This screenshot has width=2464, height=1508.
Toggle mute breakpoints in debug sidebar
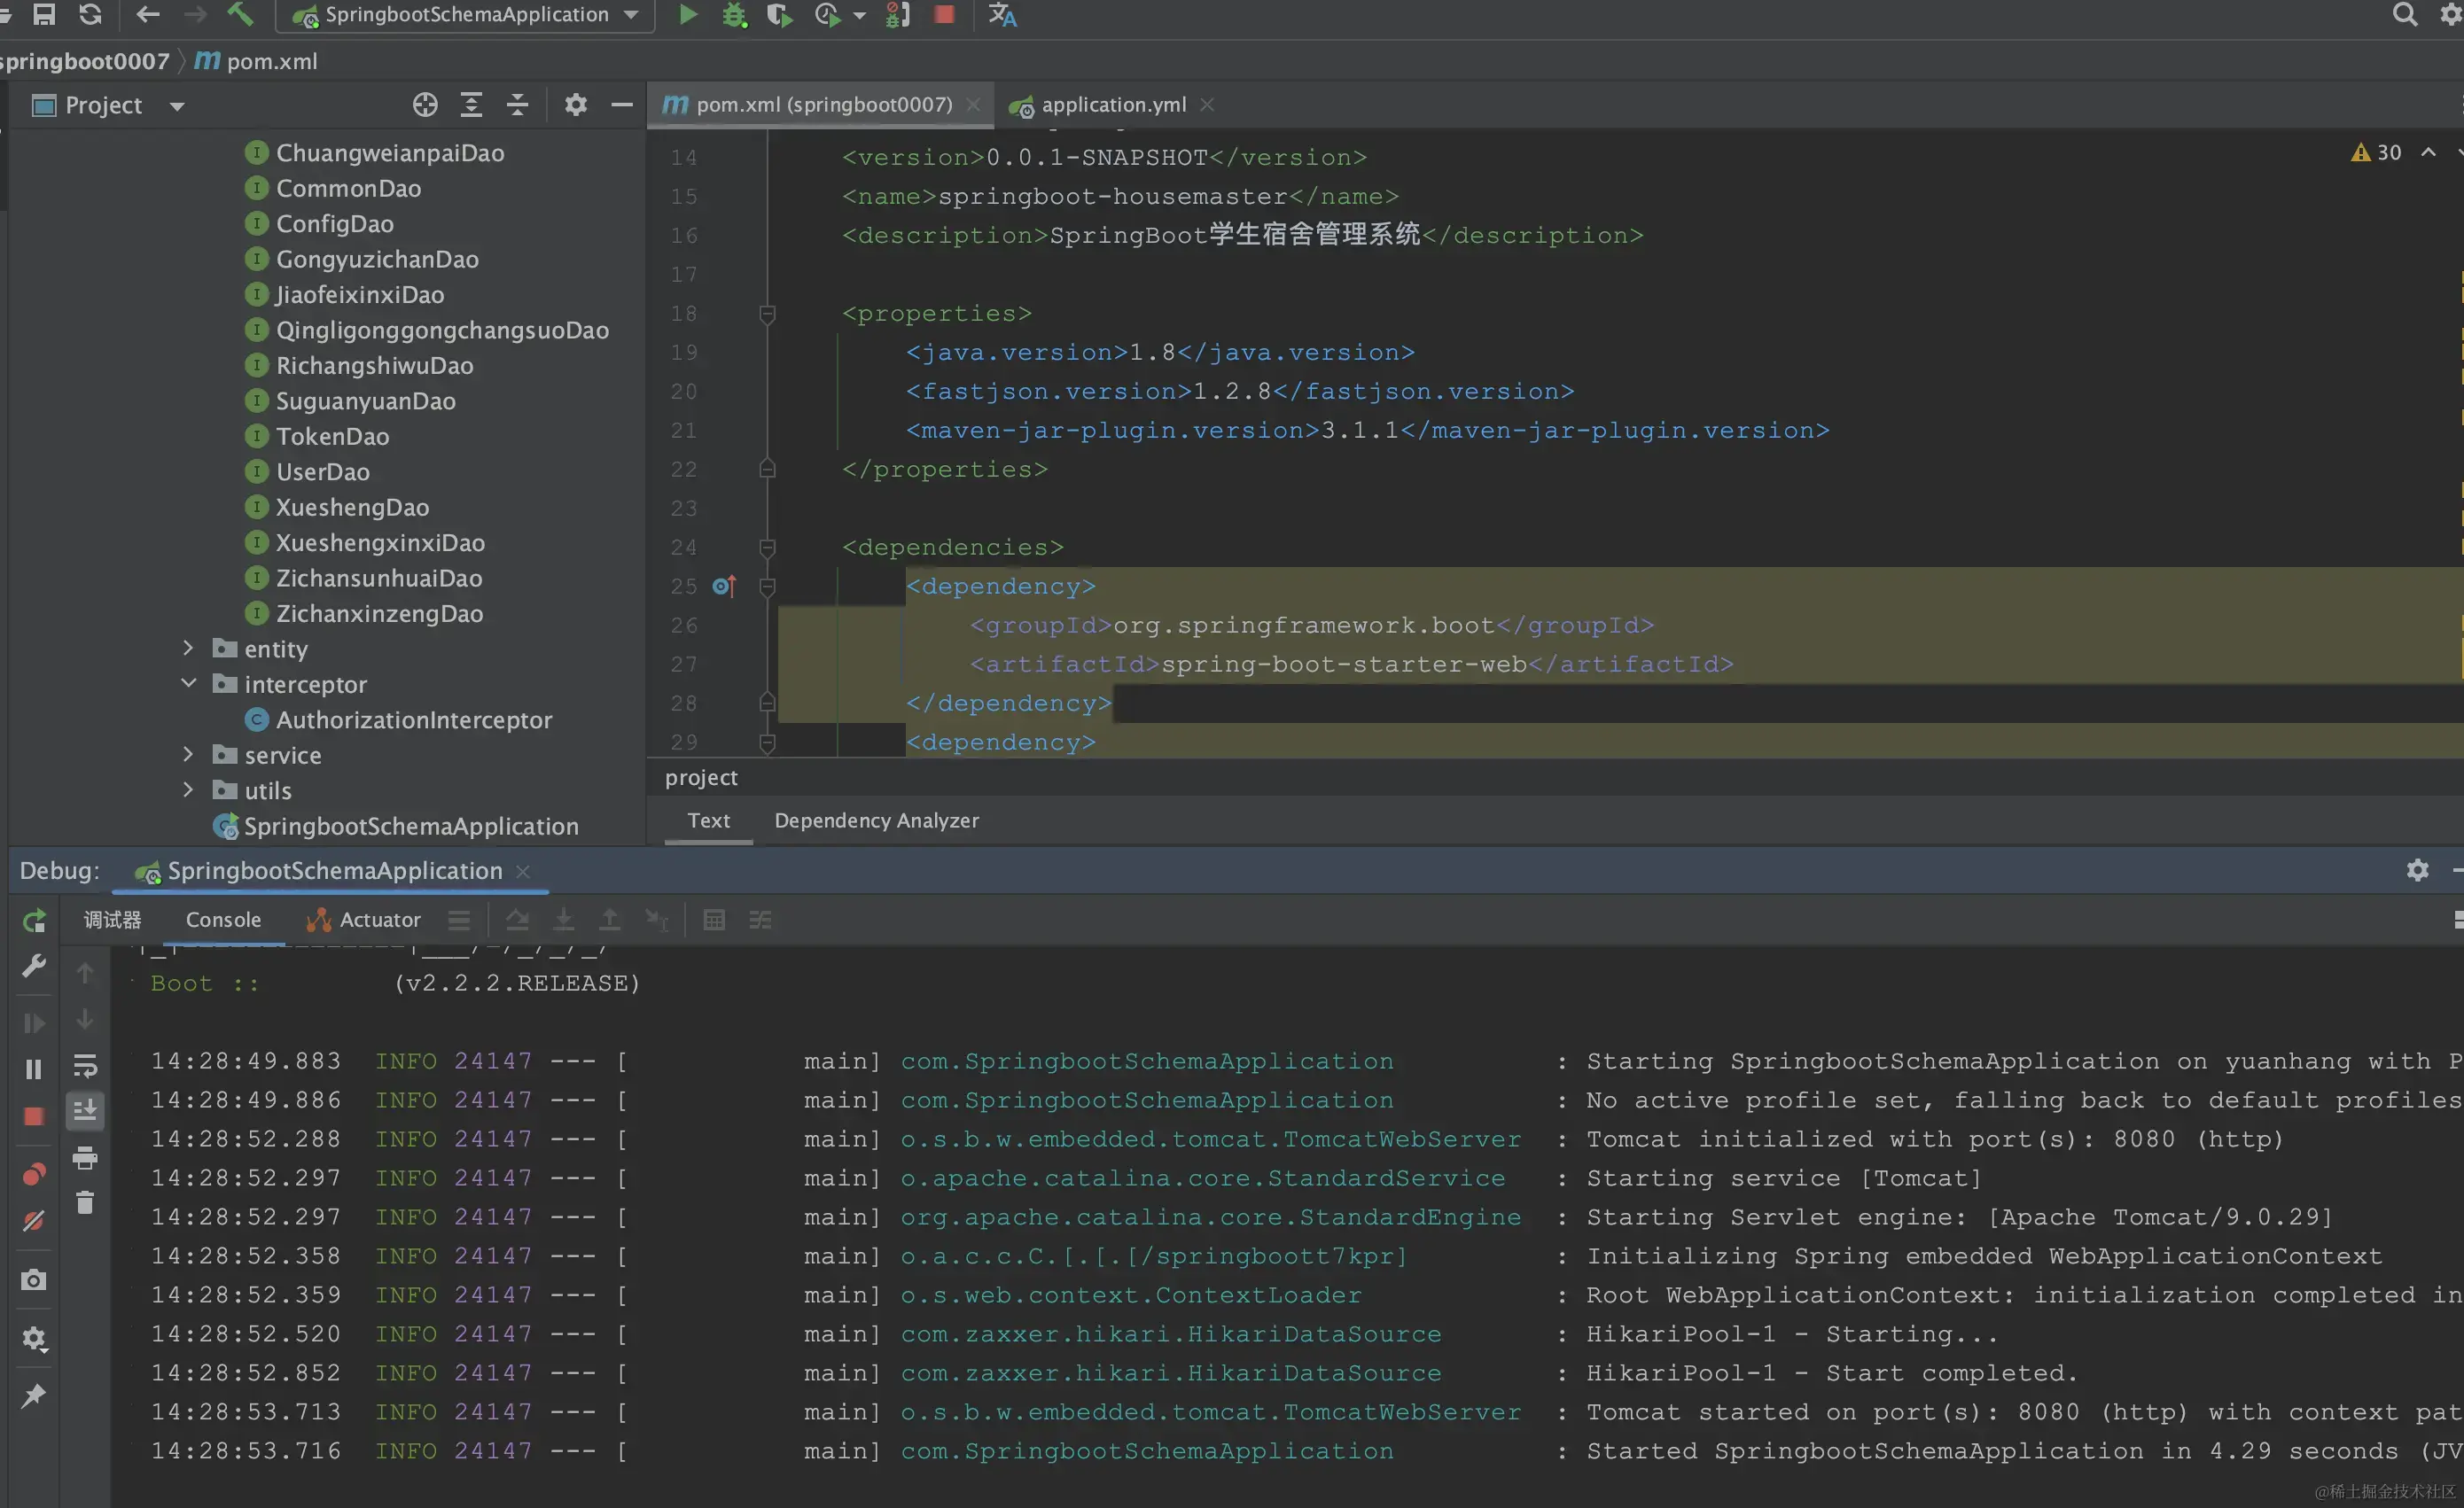34,1220
